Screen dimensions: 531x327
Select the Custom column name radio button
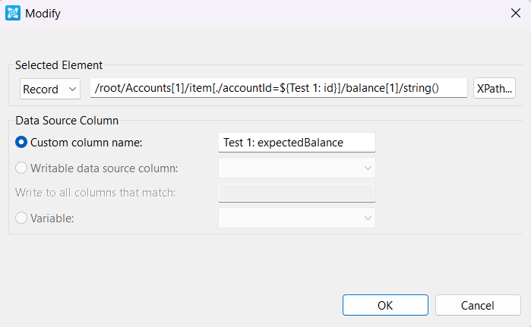(x=21, y=142)
